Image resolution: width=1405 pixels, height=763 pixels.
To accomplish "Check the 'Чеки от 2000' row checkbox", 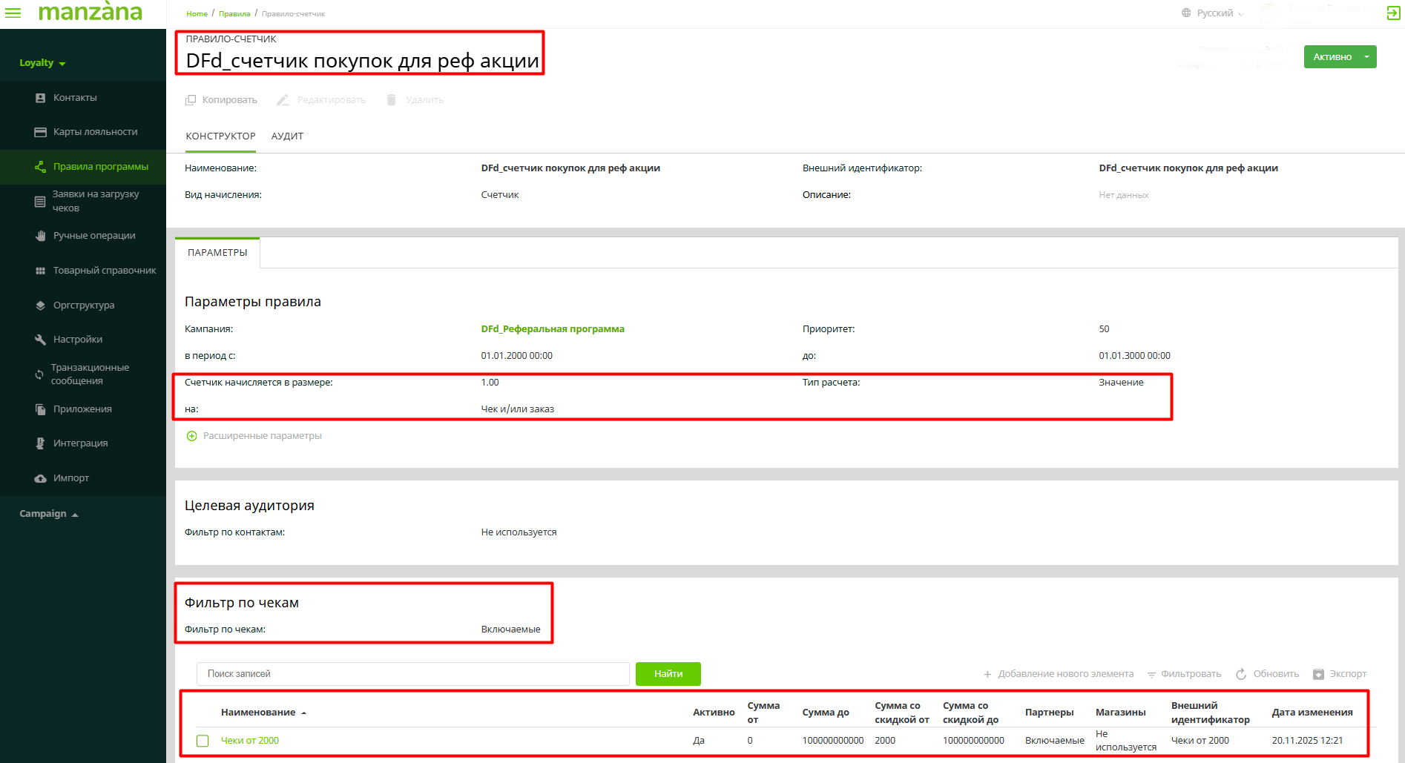I will (x=203, y=741).
